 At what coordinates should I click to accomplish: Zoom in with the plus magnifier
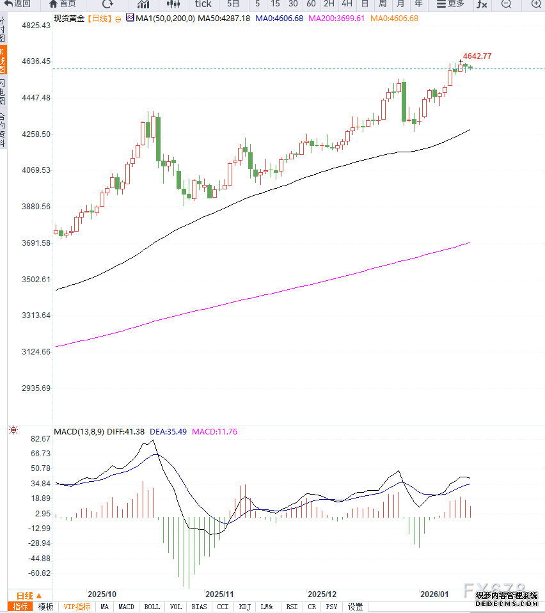point(536,4)
